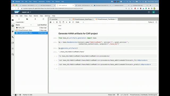170x96 pixels.
Task: Open the user avatar in SAP header
Action: click(154, 12)
